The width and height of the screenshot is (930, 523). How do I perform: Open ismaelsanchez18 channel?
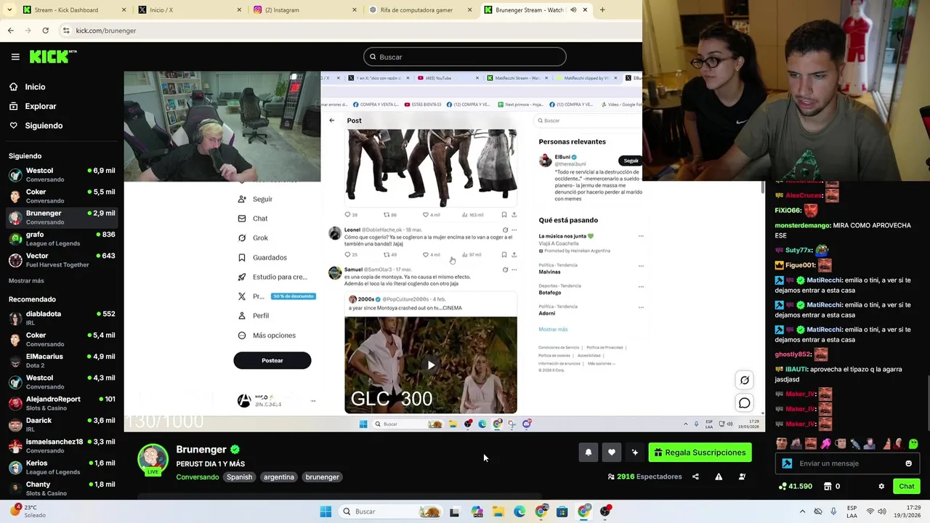point(62,446)
